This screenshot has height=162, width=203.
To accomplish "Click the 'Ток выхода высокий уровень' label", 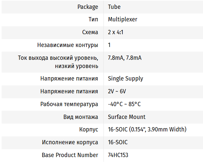I will coord(58,58).
